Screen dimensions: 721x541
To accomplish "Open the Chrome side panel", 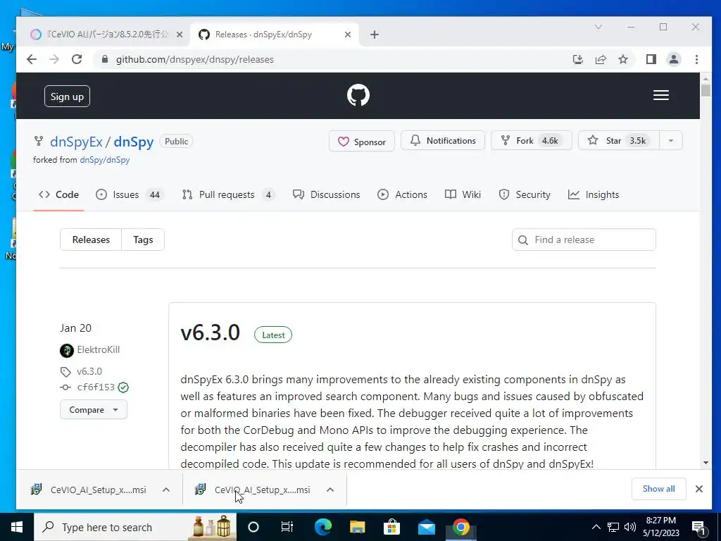I will (x=651, y=59).
